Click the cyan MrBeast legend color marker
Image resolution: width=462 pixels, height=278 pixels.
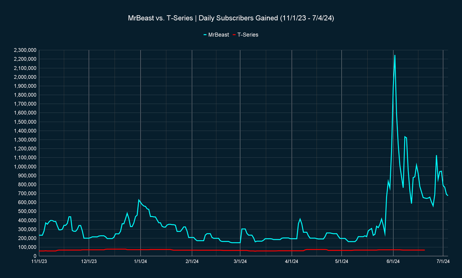tap(205, 35)
